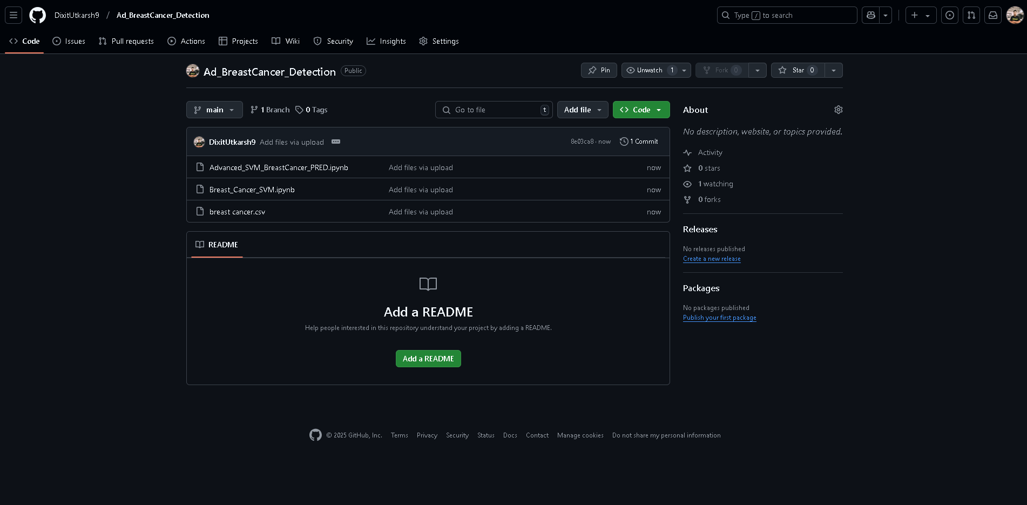Switch to the Security tab

click(x=333, y=41)
